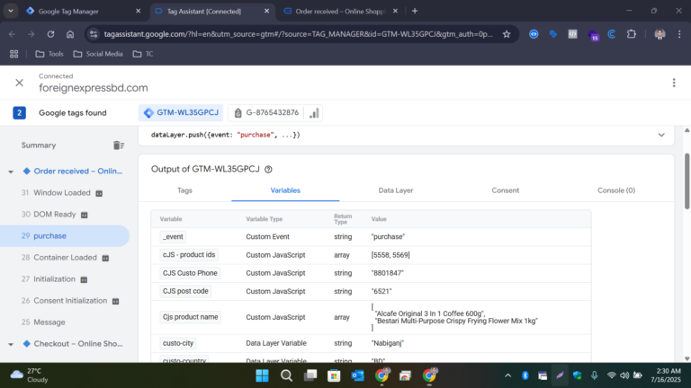Collapse the Checkout – Online Shop event group
The width and height of the screenshot is (691, 388).
pyautogui.click(x=12, y=344)
